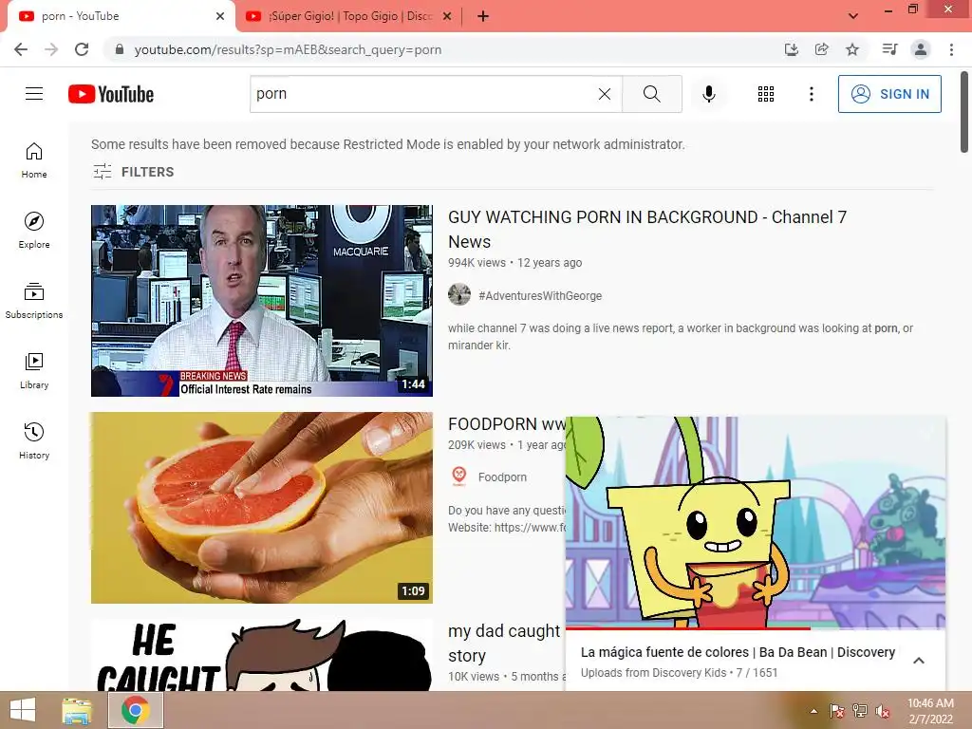Click the site lock icon in address bar
The image size is (972, 729).
coord(120,49)
